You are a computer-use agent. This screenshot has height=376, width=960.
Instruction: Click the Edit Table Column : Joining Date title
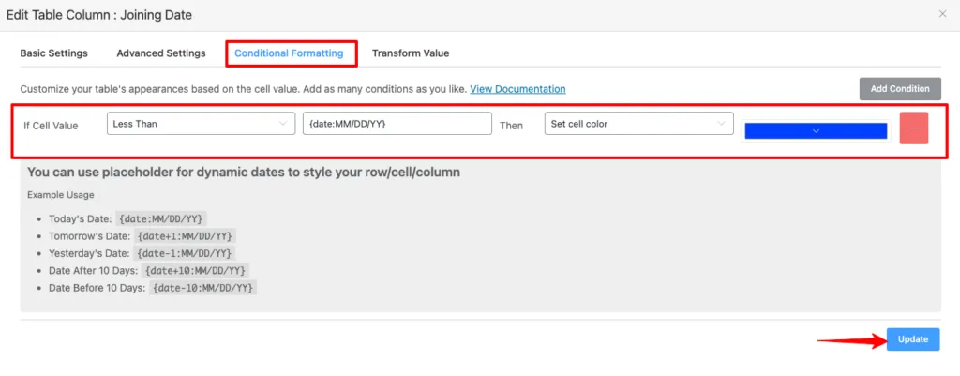click(x=99, y=15)
